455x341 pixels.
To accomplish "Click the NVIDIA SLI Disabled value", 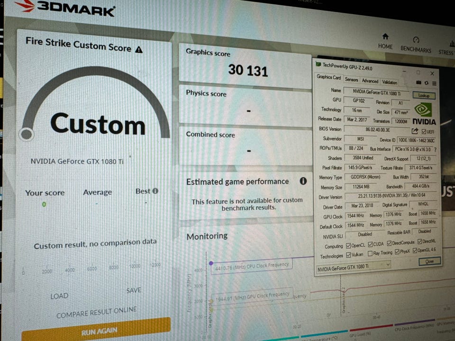I will tap(365, 234).
